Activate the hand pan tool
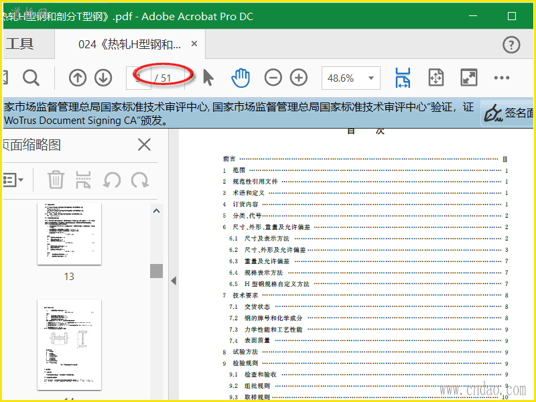This screenshot has height=402, width=536. tap(241, 78)
